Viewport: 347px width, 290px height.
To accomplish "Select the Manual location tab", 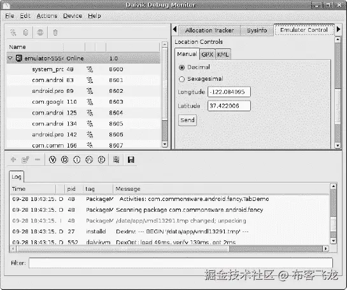I will pyautogui.click(x=187, y=54).
